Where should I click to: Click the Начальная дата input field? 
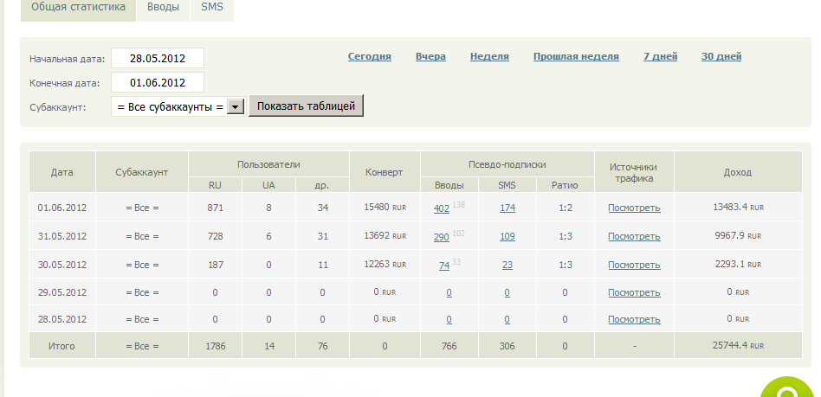(x=158, y=58)
